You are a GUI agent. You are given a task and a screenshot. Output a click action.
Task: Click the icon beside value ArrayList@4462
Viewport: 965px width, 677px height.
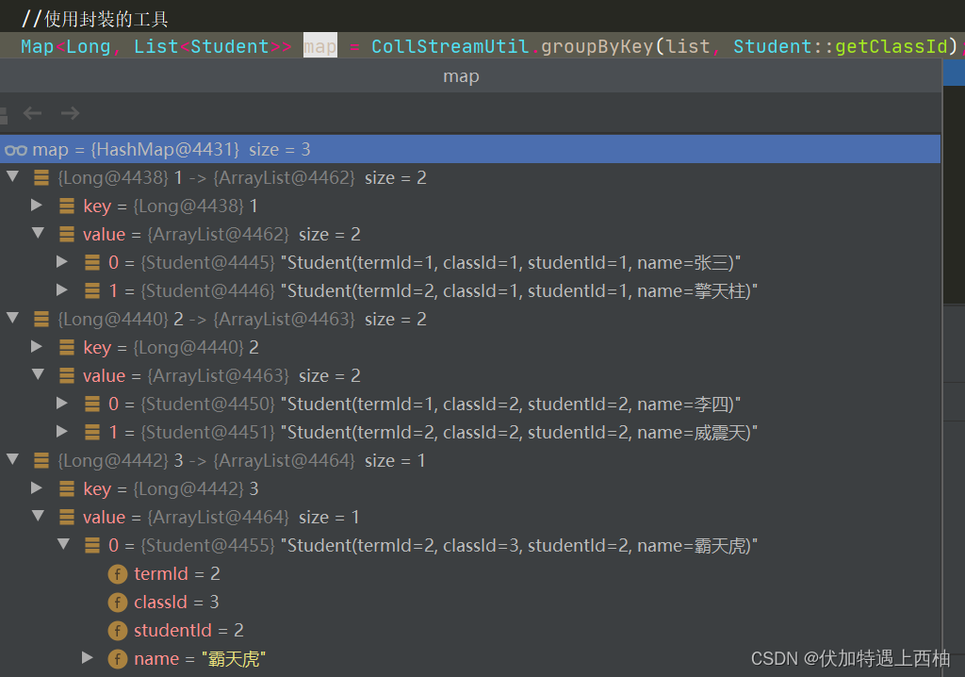pyautogui.click(x=67, y=234)
